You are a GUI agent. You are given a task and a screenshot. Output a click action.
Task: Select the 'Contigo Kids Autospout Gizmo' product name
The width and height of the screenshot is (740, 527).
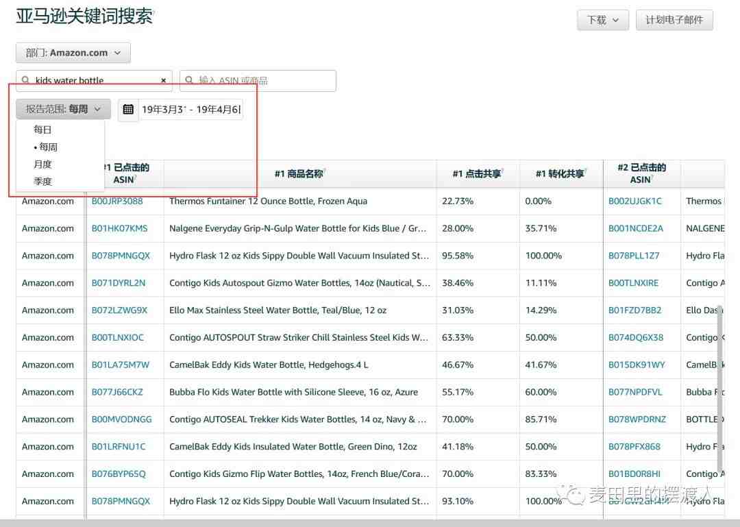299,283
